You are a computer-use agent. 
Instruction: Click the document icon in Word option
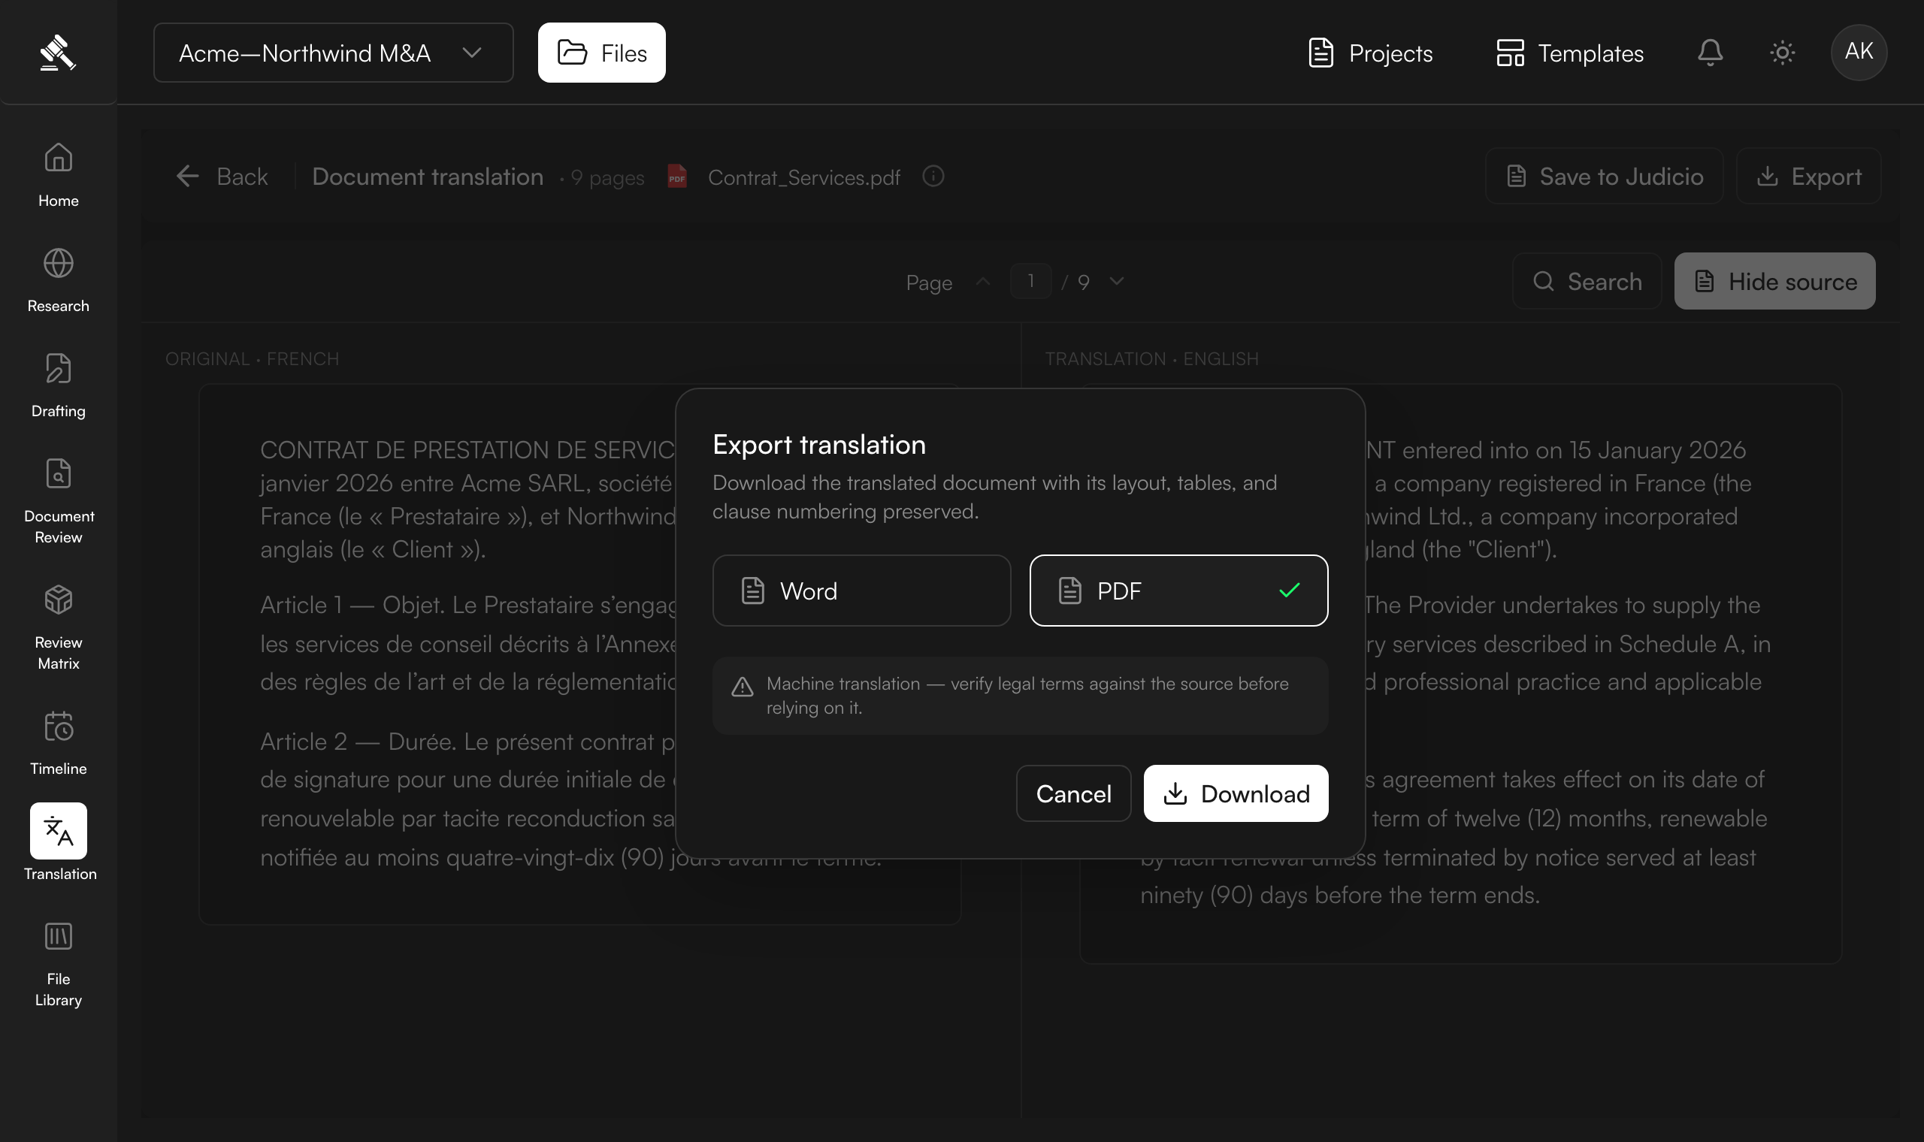click(x=752, y=591)
